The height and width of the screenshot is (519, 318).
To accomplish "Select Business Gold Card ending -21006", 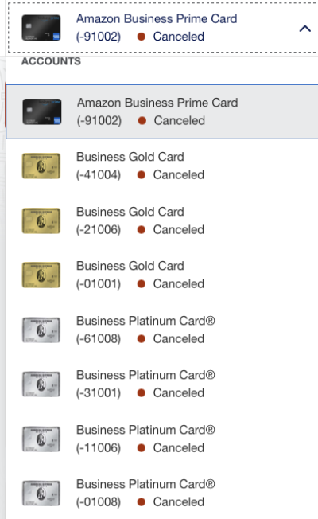I will click(161, 220).
